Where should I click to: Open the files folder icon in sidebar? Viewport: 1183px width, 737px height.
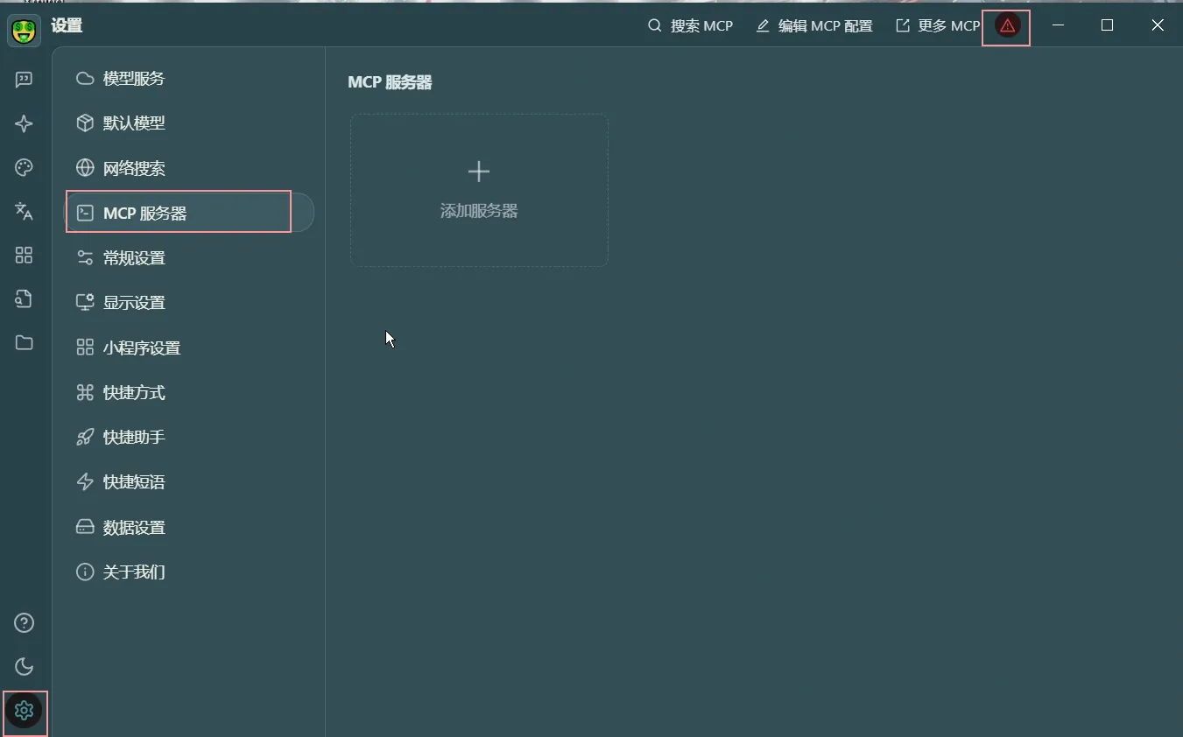(24, 343)
